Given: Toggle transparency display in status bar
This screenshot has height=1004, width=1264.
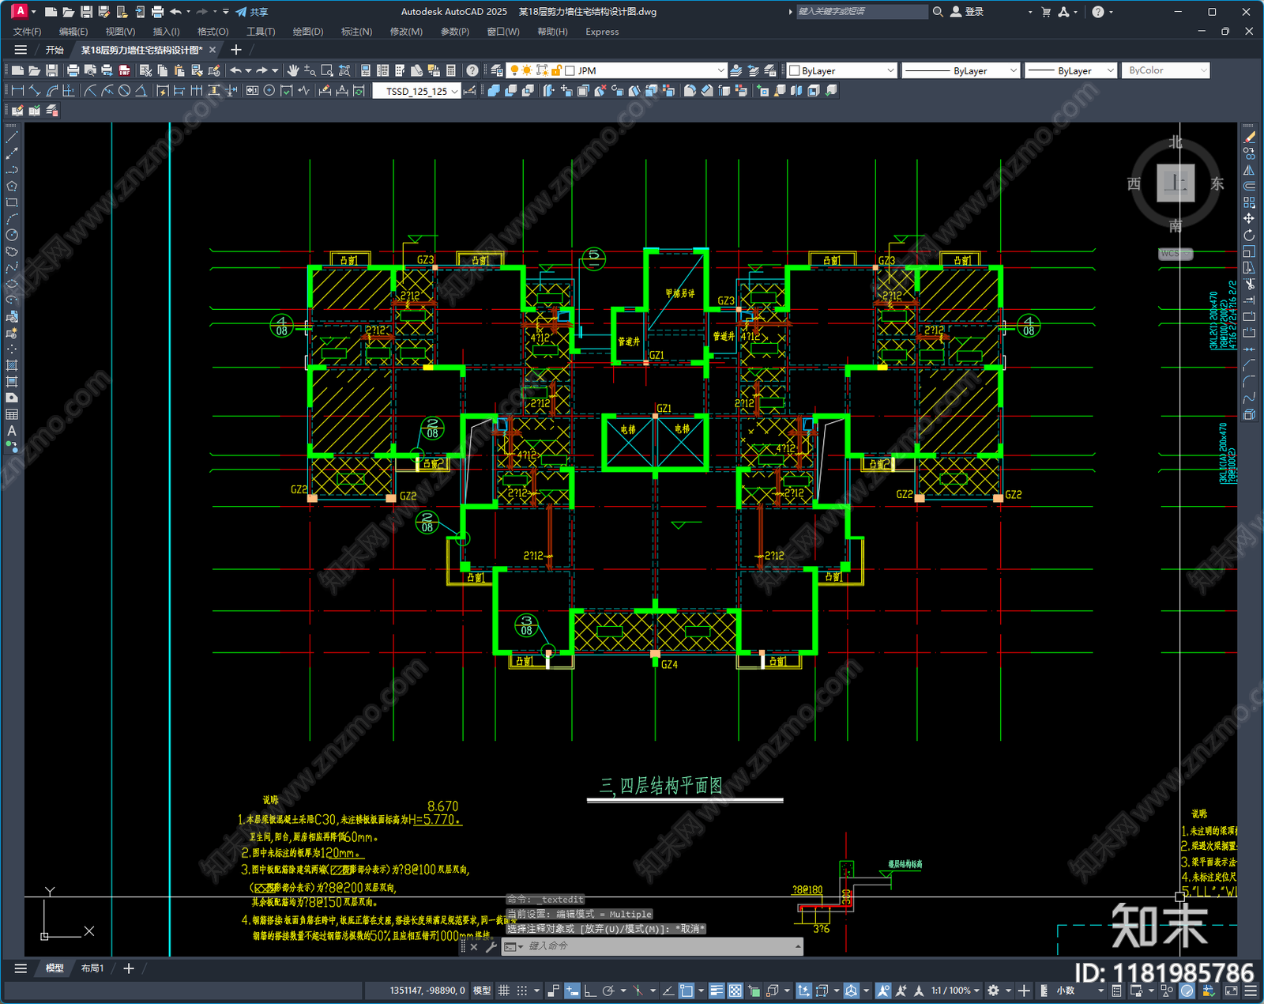Looking at the screenshot, I should click(x=735, y=991).
